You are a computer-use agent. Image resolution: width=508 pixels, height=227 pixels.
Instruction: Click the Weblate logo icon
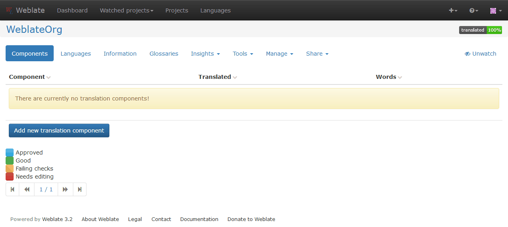click(x=10, y=10)
